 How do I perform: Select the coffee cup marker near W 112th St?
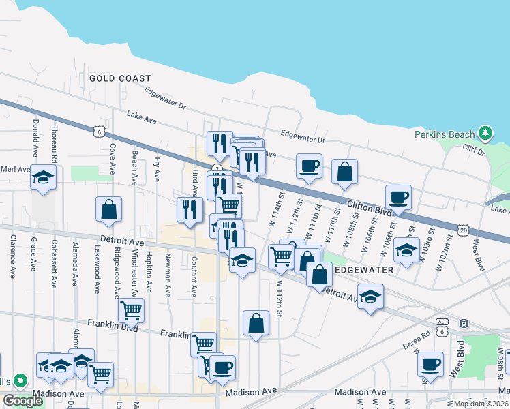pyautogui.click(x=310, y=169)
